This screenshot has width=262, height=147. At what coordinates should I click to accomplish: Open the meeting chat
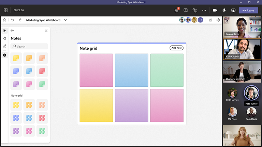(186, 10)
